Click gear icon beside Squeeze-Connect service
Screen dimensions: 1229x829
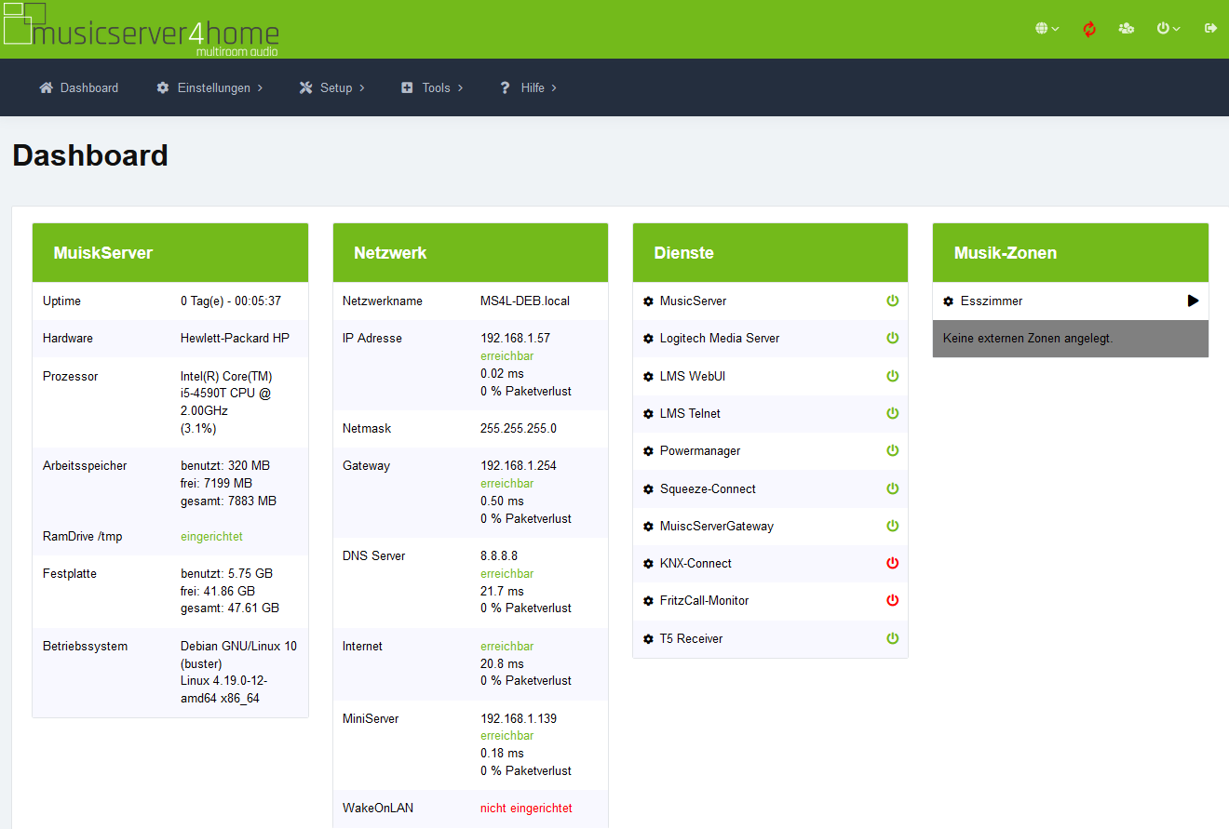click(648, 489)
